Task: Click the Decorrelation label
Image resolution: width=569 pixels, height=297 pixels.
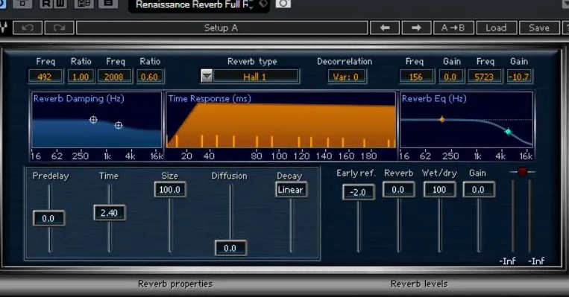Action: (x=345, y=61)
